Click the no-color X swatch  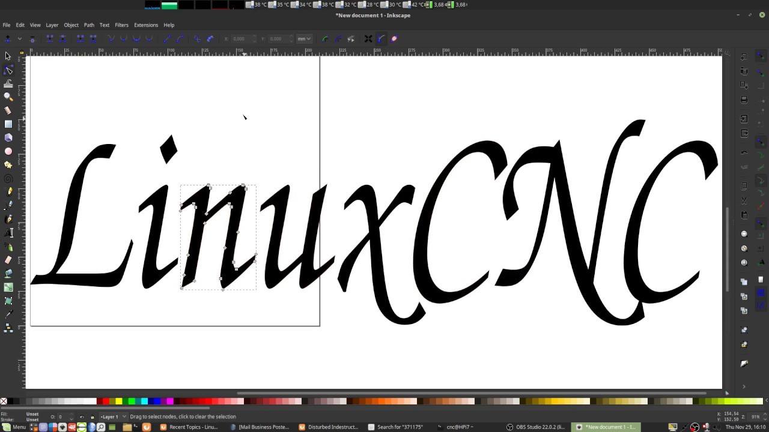[x=4, y=401]
